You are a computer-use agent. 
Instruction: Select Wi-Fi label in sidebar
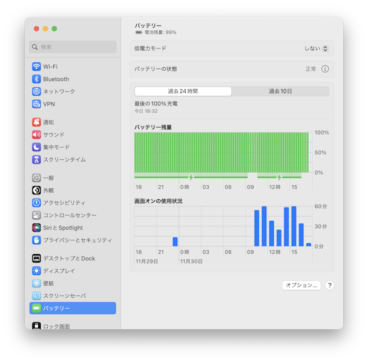(x=50, y=67)
